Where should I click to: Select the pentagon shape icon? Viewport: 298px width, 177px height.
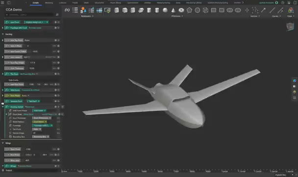pos(189,10)
